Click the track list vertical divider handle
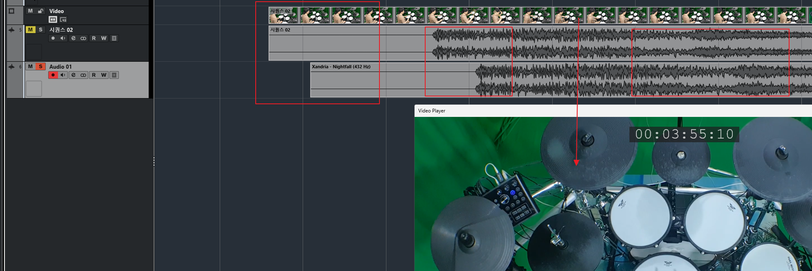 (x=154, y=161)
